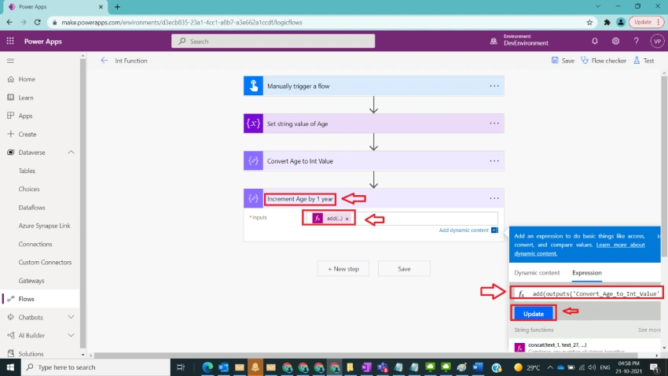Click the Add dynamic content link
668x376 pixels.
coord(464,230)
